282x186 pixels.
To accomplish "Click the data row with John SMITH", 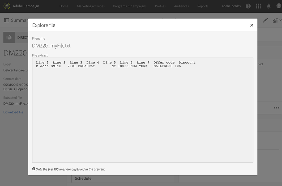I will click(x=108, y=66).
